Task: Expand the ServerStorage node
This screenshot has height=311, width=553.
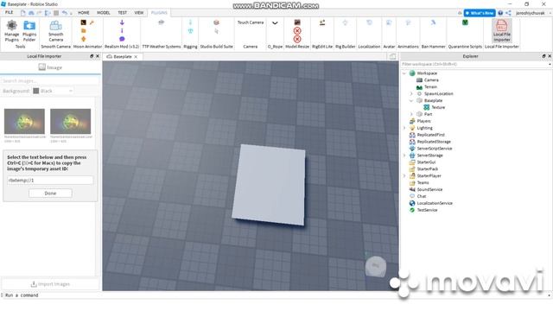Action: click(404, 155)
